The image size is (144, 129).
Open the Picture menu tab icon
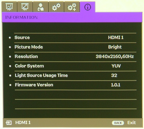coord(9,7)
